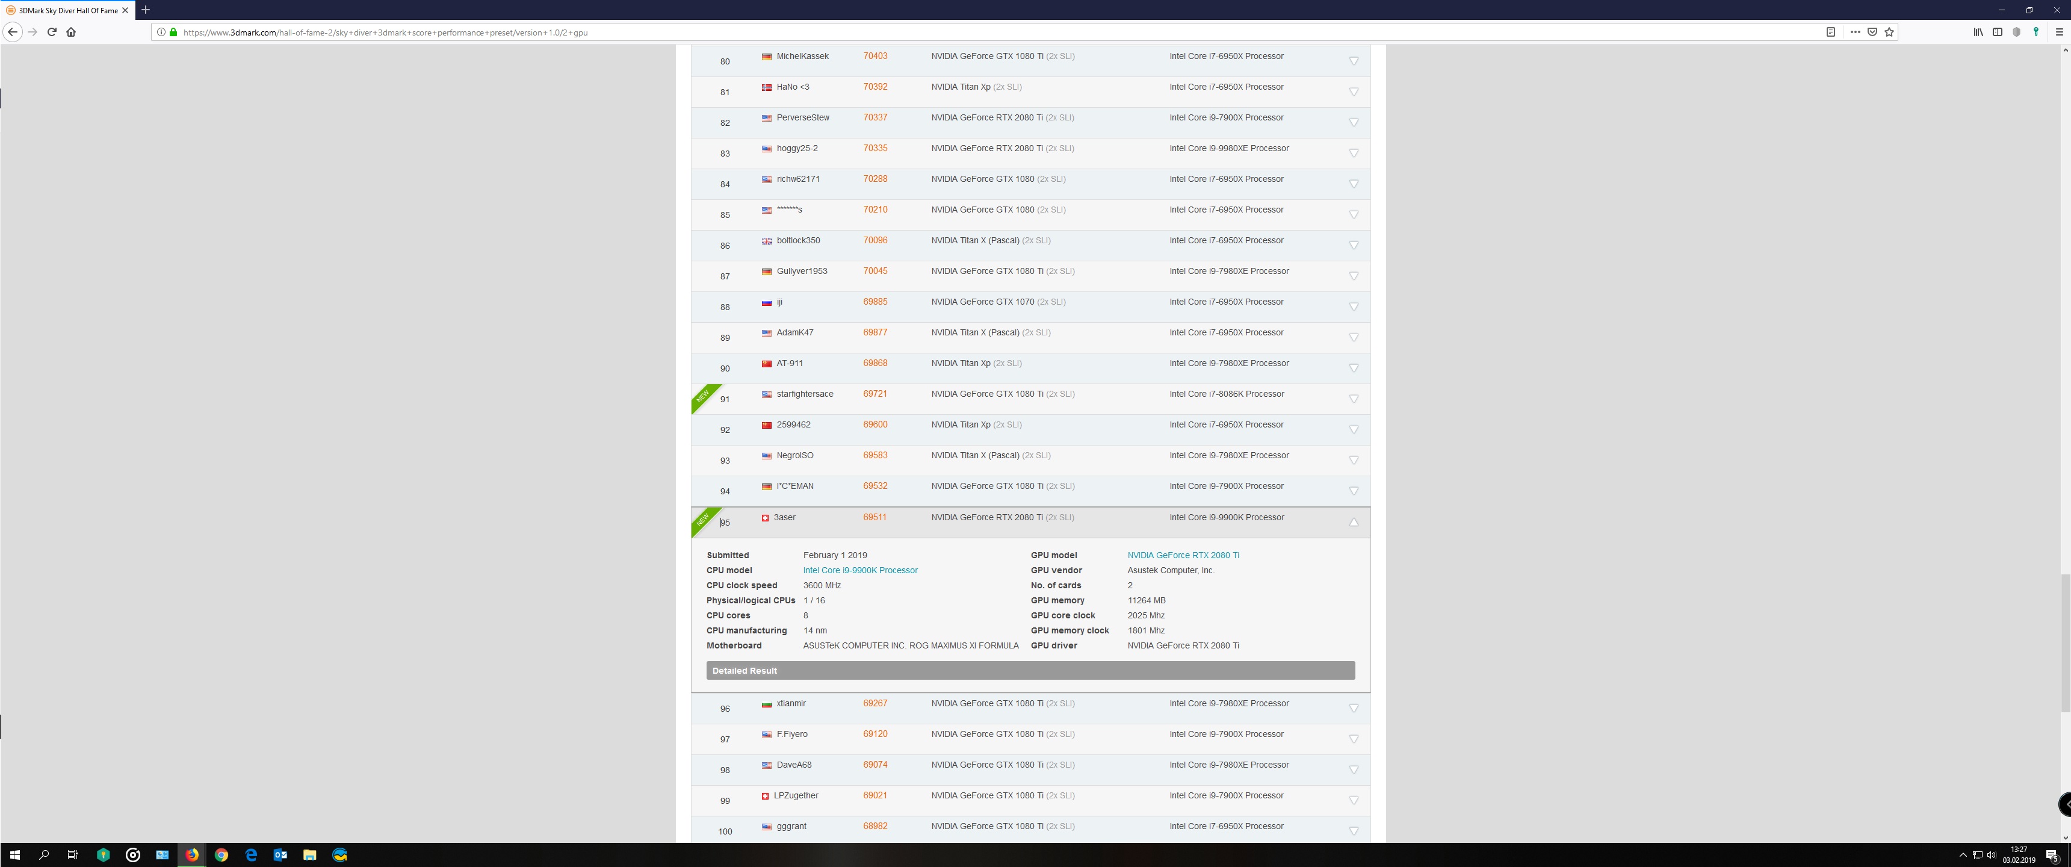Open File Explorer from the taskbar
Screen dimensions: 2071x867
309,855
